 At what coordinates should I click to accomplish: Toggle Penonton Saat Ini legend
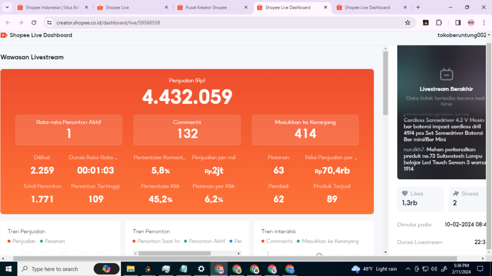156,241
